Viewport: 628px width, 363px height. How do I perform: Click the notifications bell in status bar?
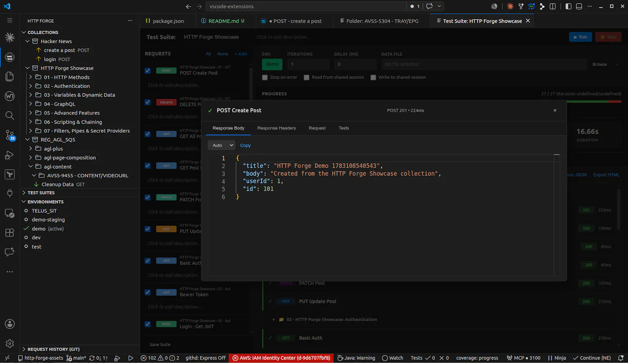click(621, 358)
